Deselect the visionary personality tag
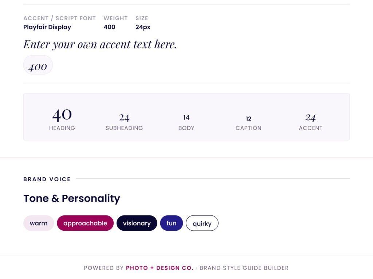Viewport: 373px width, 279px height. click(x=137, y=223)
